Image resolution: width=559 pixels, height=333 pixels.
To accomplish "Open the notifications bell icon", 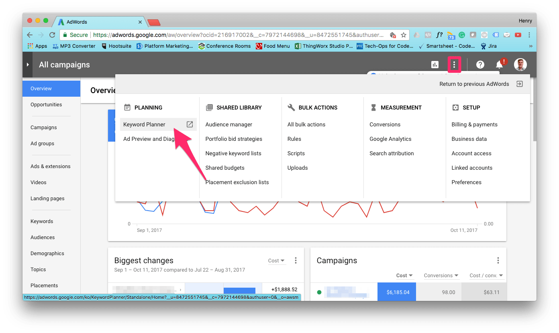I will 500,65.
